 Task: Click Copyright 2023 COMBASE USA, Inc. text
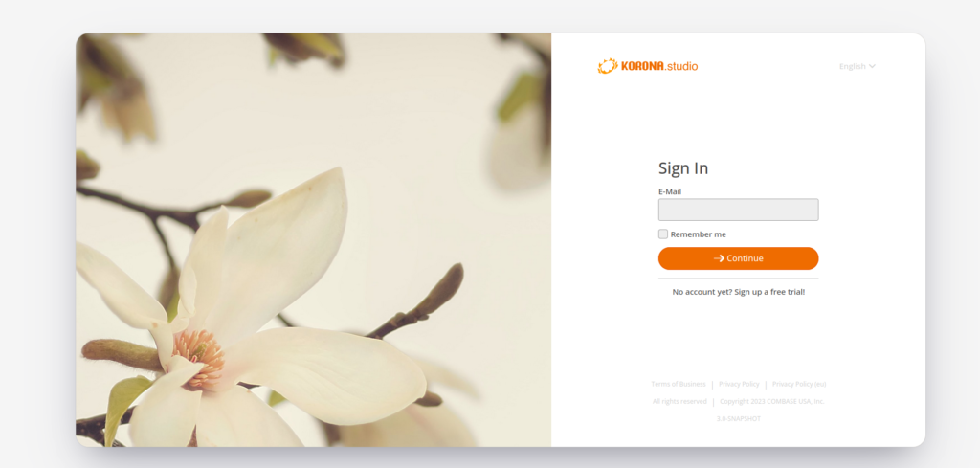(772, 401)
